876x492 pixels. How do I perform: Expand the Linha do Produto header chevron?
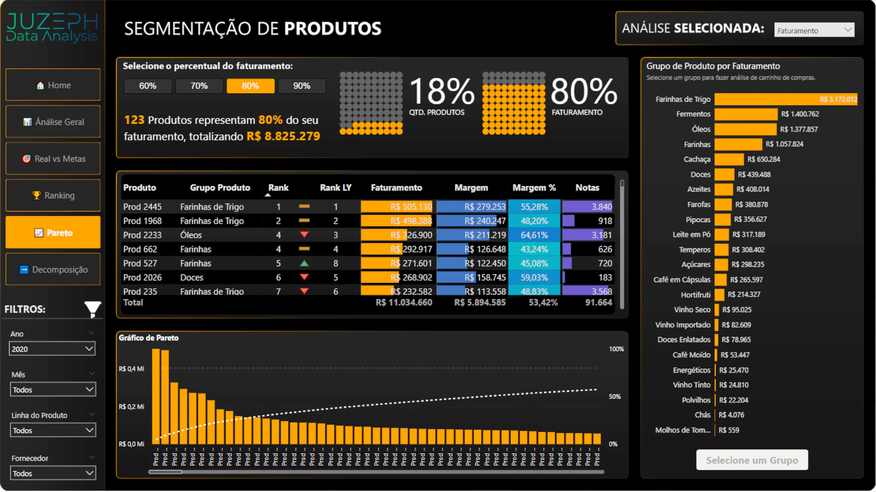(x=91, y=414)
